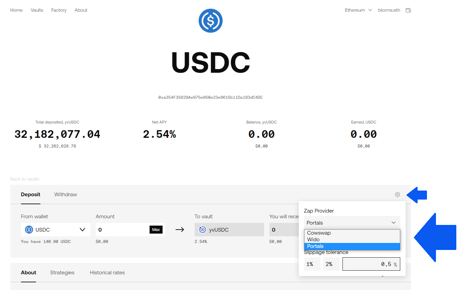461x290 pixels.
Task: Click the USDC token icon in From wallet
Action: [29, 230]
